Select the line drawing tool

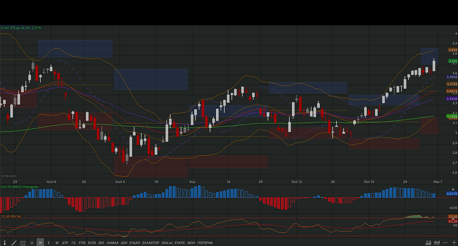coord(14,243)
